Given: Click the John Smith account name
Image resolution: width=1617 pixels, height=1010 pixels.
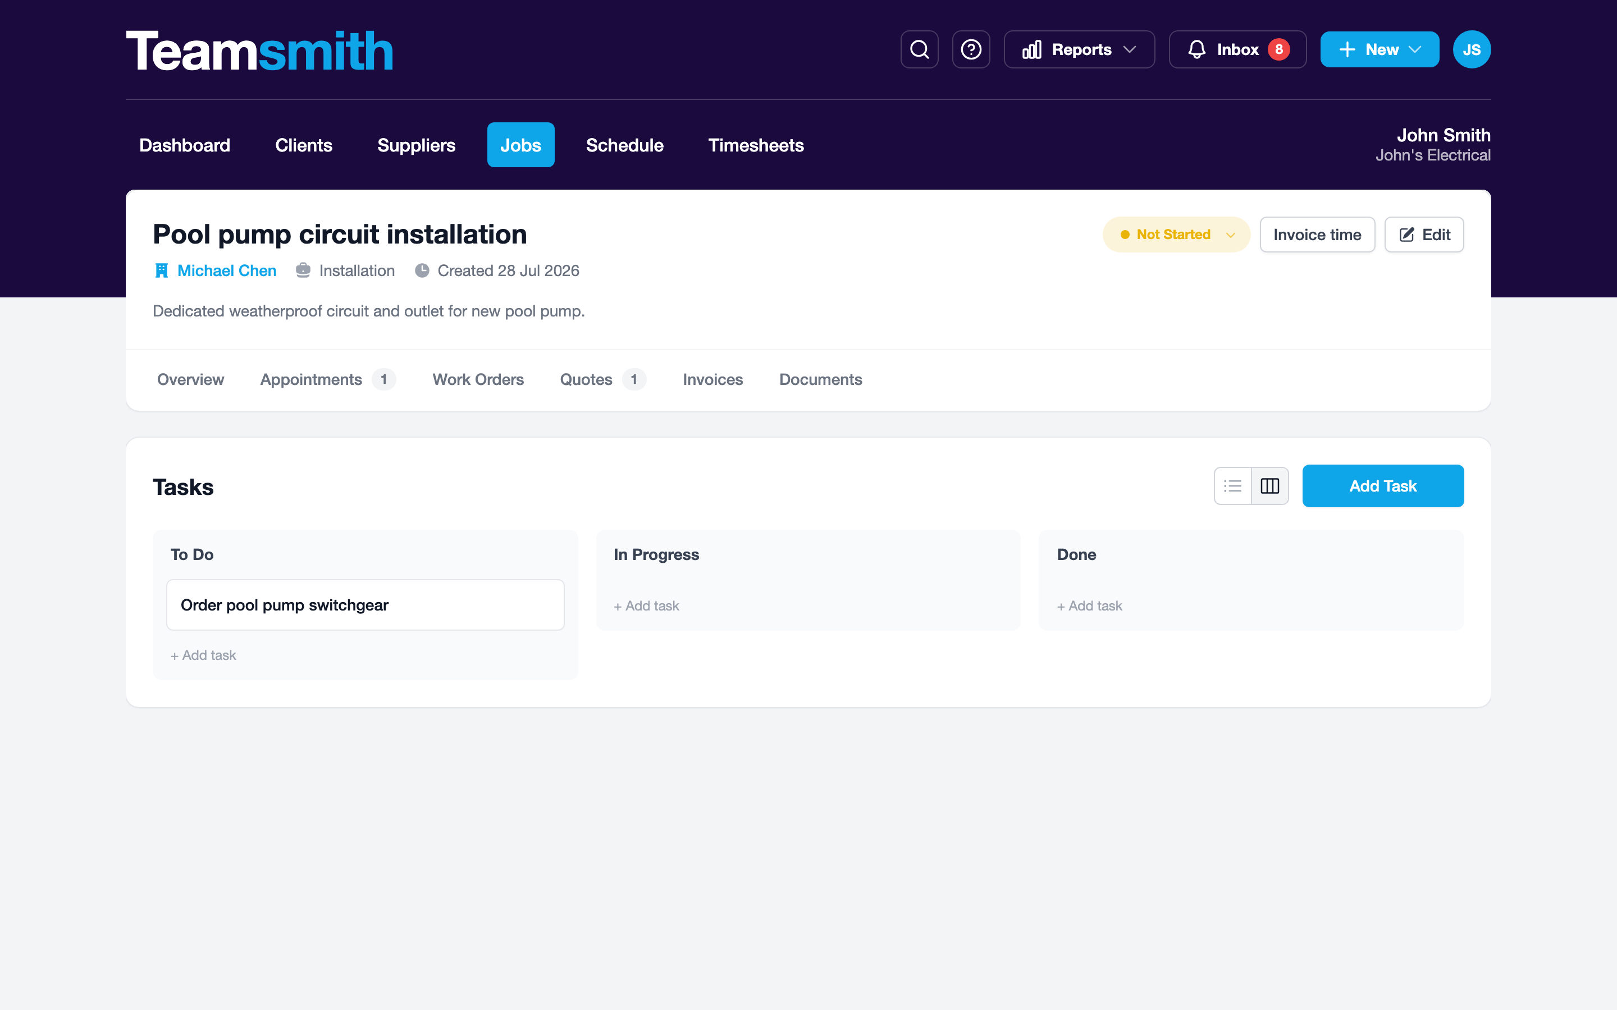Looking at the screenshot, I should point(1444,135).
